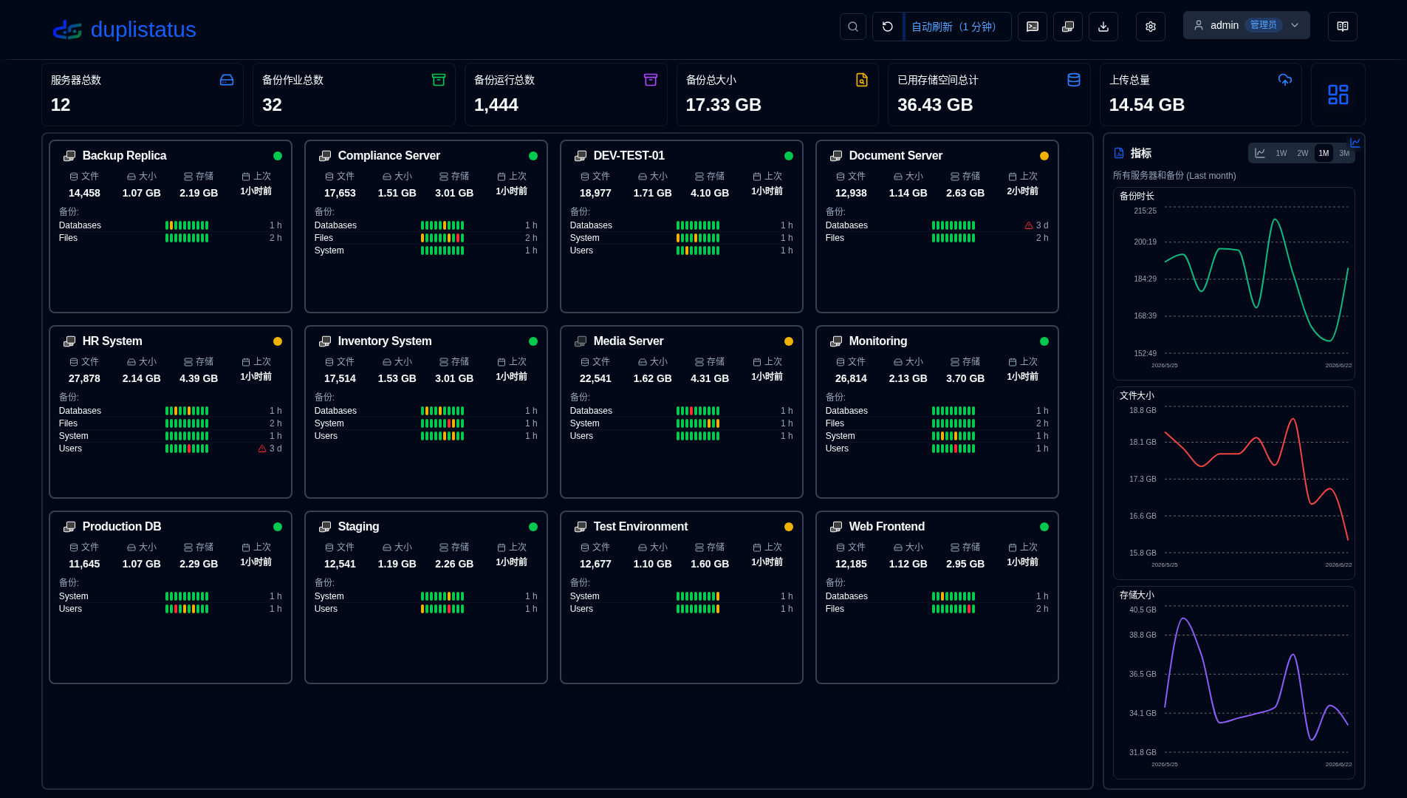The image size is (1407, 798).
Task: Open Inventory System System backup row
Action: (x=426, y=423)
